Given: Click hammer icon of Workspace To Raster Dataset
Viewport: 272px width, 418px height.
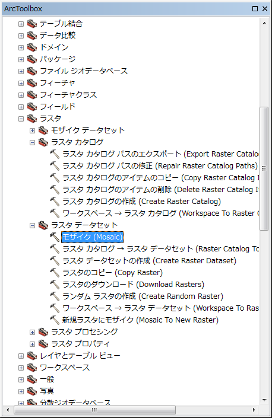Looking at the screenshot, I should tap(55, 308).
